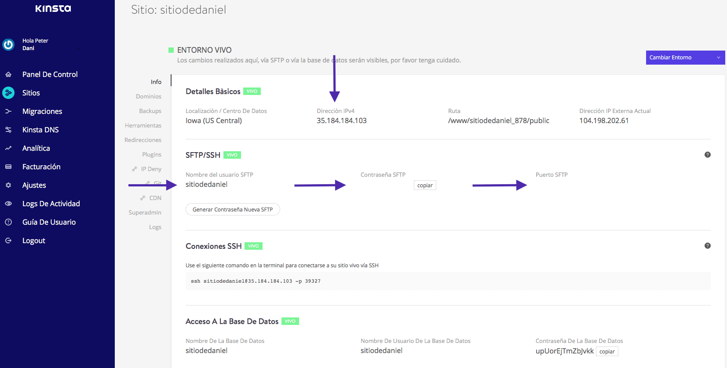Open the Cambiar Entorno dropdown
Viewport: 727px width, 368px height.
click(x=685, y=58)
